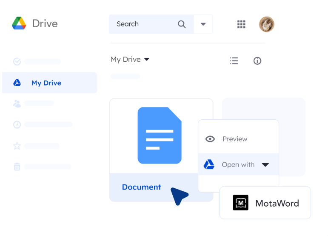Show file details info icon
This screenshot has height=236, width=328.
coord(257,61)
